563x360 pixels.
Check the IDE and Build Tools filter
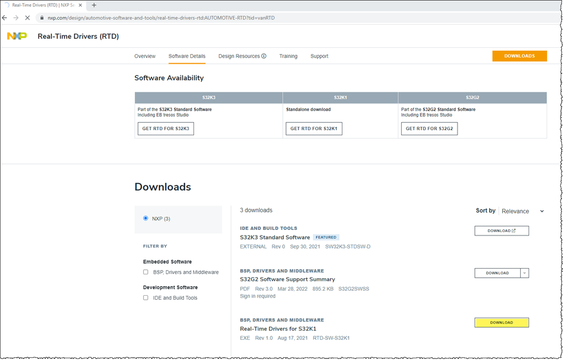tap(146, 298)
